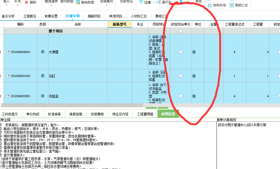Open the 标准换算 bottom tab
The height and width of the screenshot is (169, 280).
[54, 114]
